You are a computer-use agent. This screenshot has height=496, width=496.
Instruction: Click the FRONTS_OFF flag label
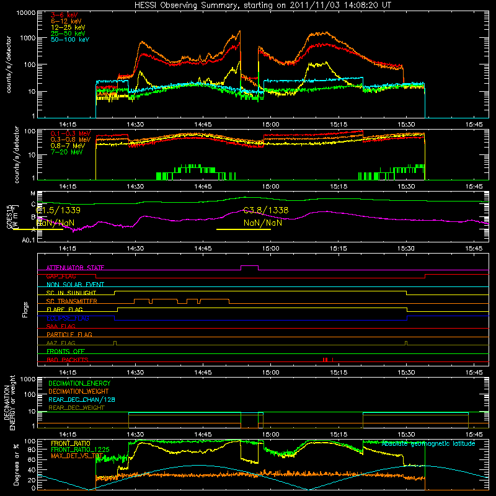tap(66, 351)
